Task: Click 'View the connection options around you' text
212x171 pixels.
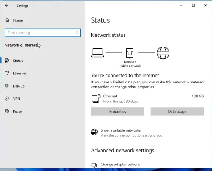Action: [132, 135]
